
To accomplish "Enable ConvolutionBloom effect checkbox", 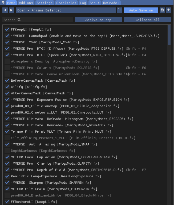I will (x=7, y=74).
